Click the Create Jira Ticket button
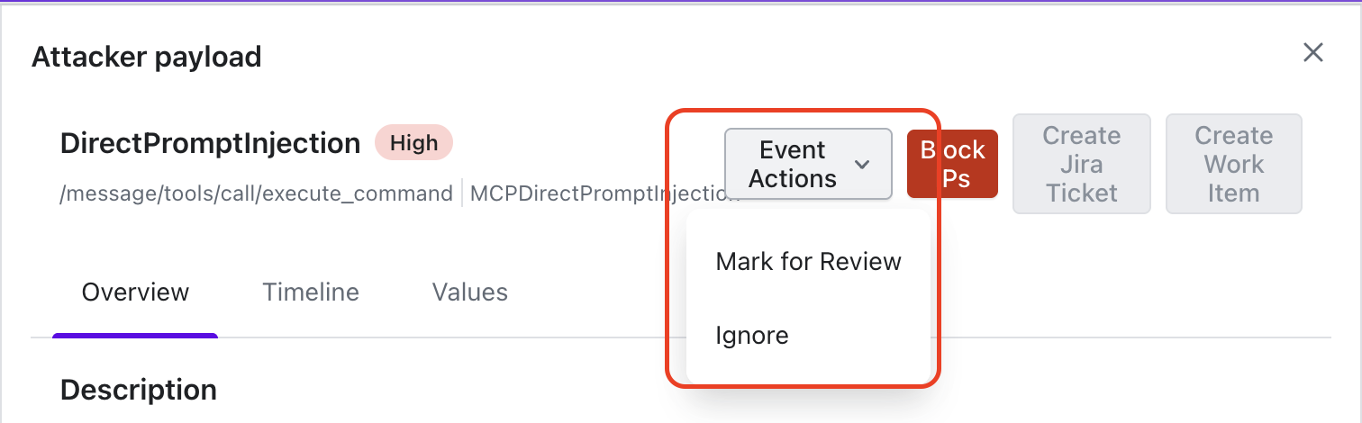 pos(1081,164)
